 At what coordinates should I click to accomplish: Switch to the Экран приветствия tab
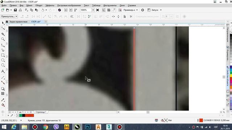tap(18, 22)
